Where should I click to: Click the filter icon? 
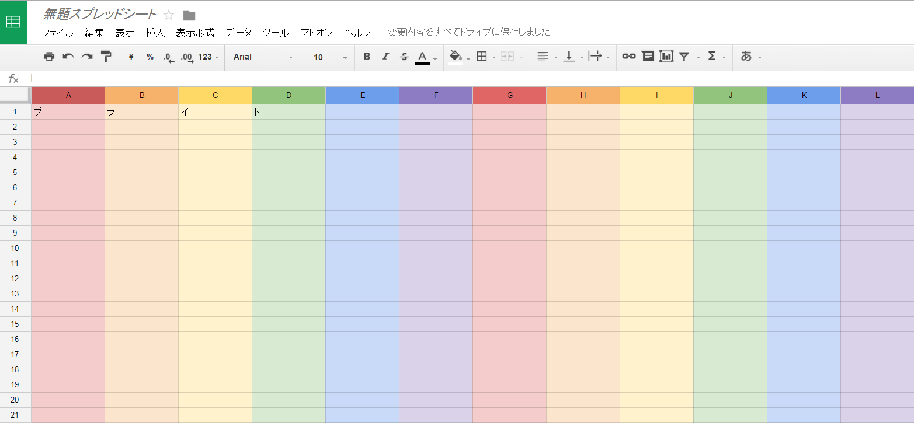[684, 57]
